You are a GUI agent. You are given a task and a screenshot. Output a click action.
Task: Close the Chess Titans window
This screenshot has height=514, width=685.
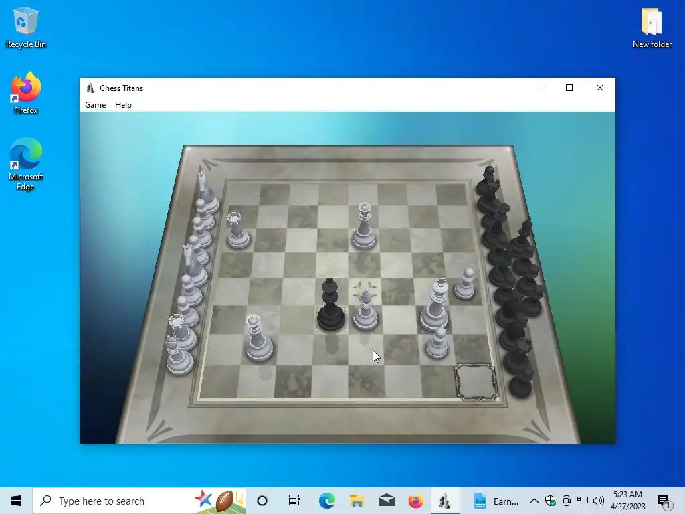[x=600, y=88]
